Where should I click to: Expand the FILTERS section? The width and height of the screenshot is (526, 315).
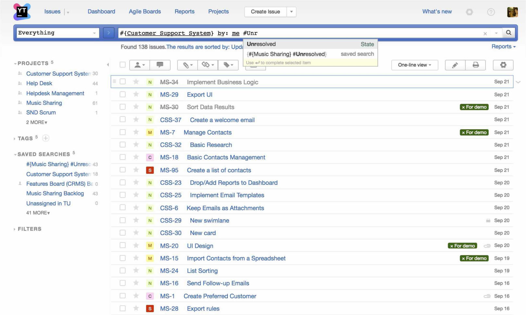point(14,229)
